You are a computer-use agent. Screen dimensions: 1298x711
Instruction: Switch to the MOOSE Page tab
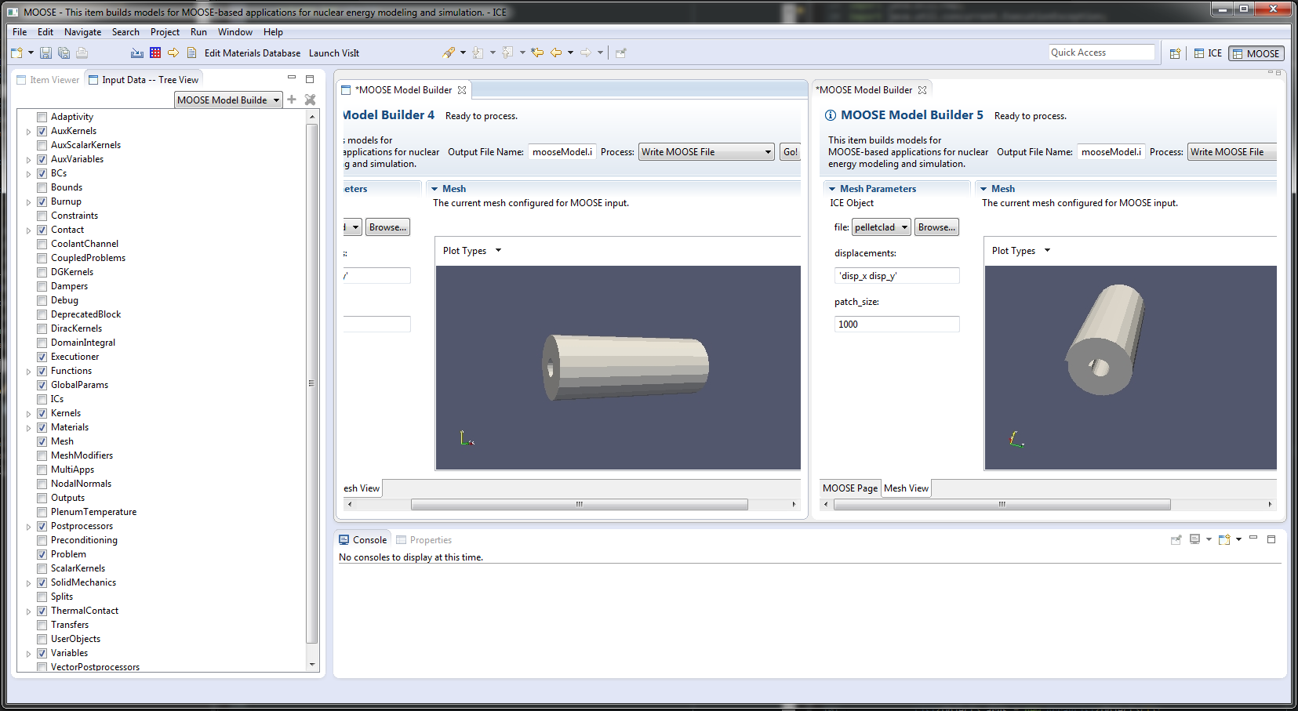tap(850, 488)
